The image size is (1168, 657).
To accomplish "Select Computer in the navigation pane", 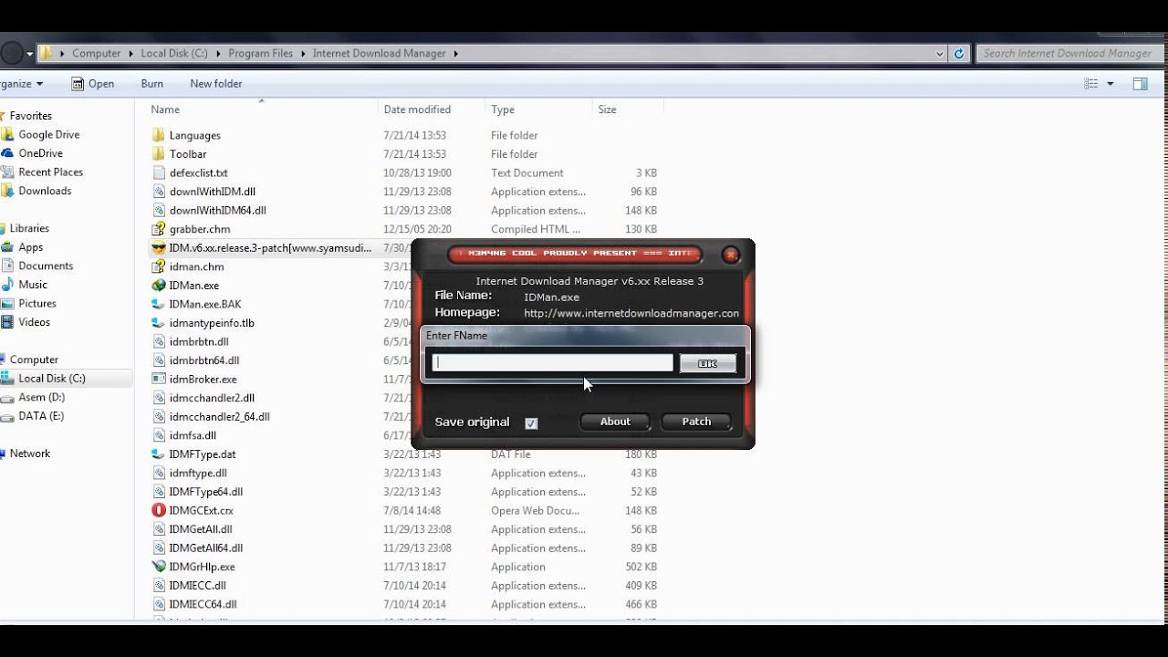I will (34, 360).
